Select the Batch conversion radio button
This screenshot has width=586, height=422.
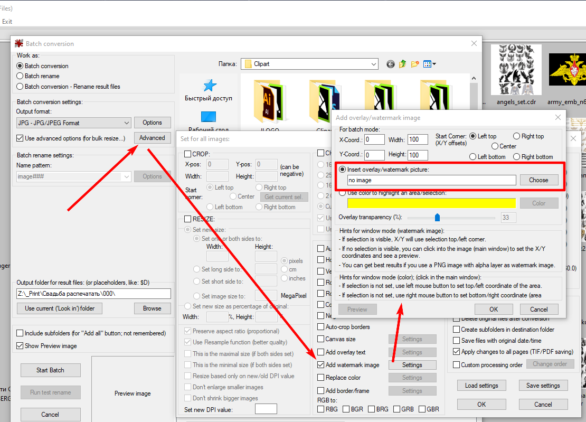pos(20,66)
